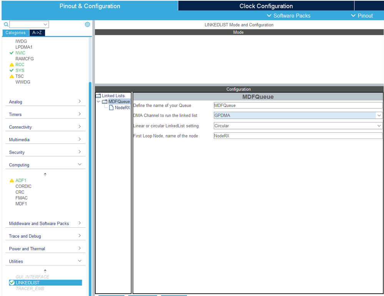Select CORDIC under Computing
The height and width of the screenshot is (296, 384).
tap(23, 187)
